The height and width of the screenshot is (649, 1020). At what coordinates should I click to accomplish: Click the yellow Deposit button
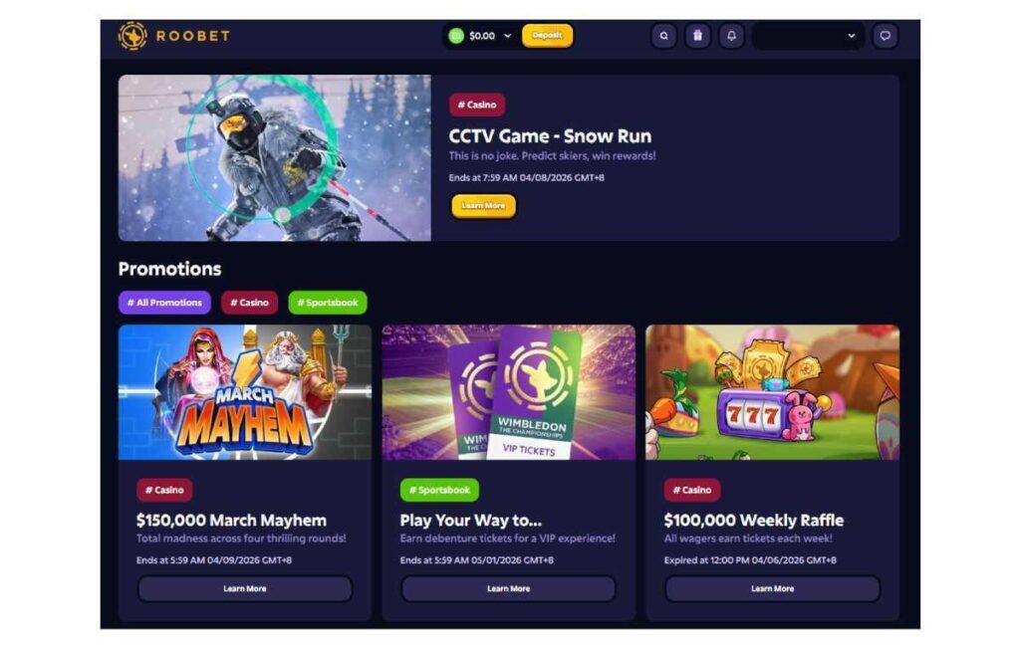547,36
